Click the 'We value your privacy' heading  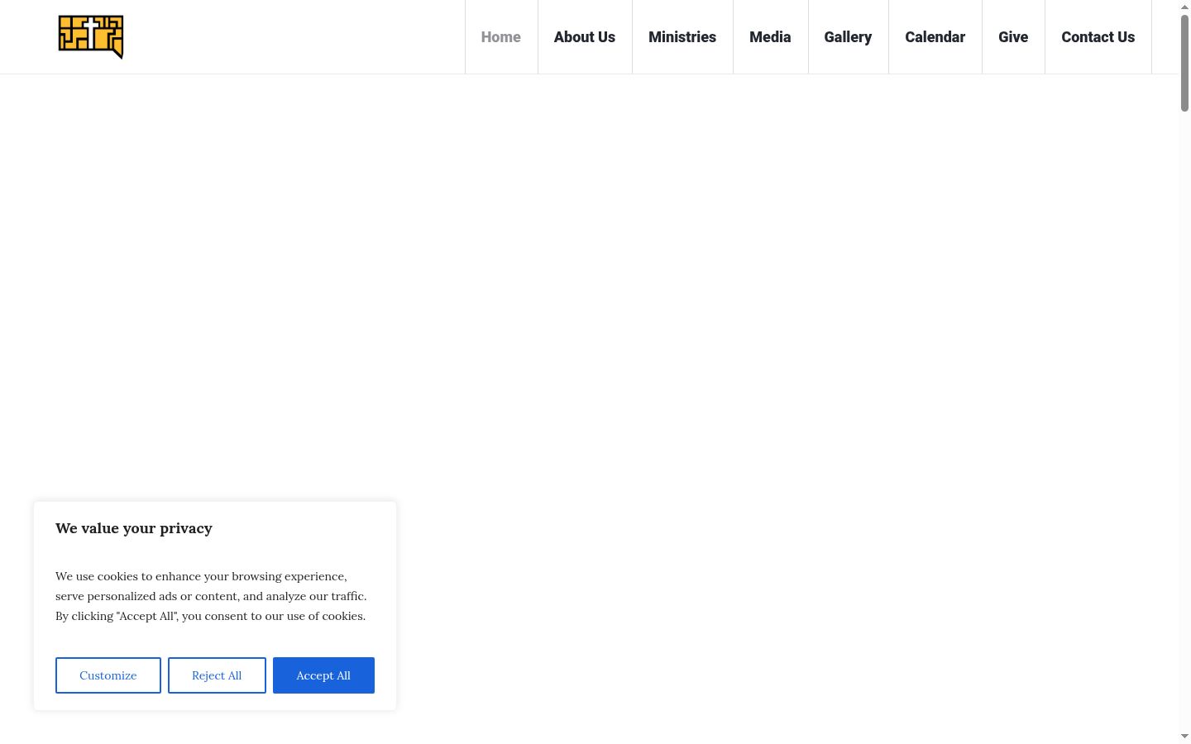pyautogui.click(x=134, y=528)
